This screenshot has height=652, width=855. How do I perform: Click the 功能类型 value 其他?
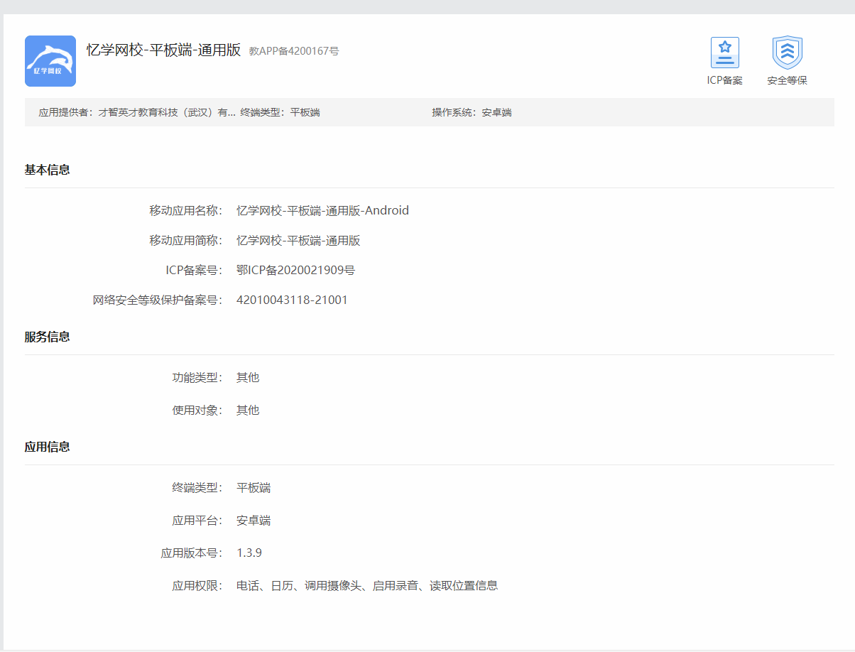pyautogui.click(x=248, y=377)
